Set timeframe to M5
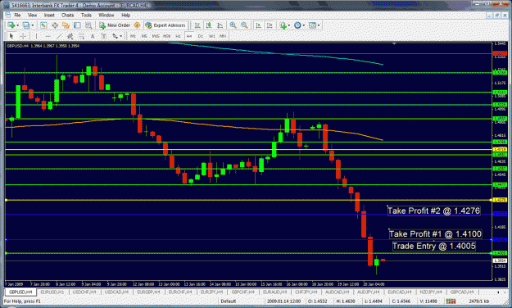The image size is (512, 308). [x=144, y=36]
